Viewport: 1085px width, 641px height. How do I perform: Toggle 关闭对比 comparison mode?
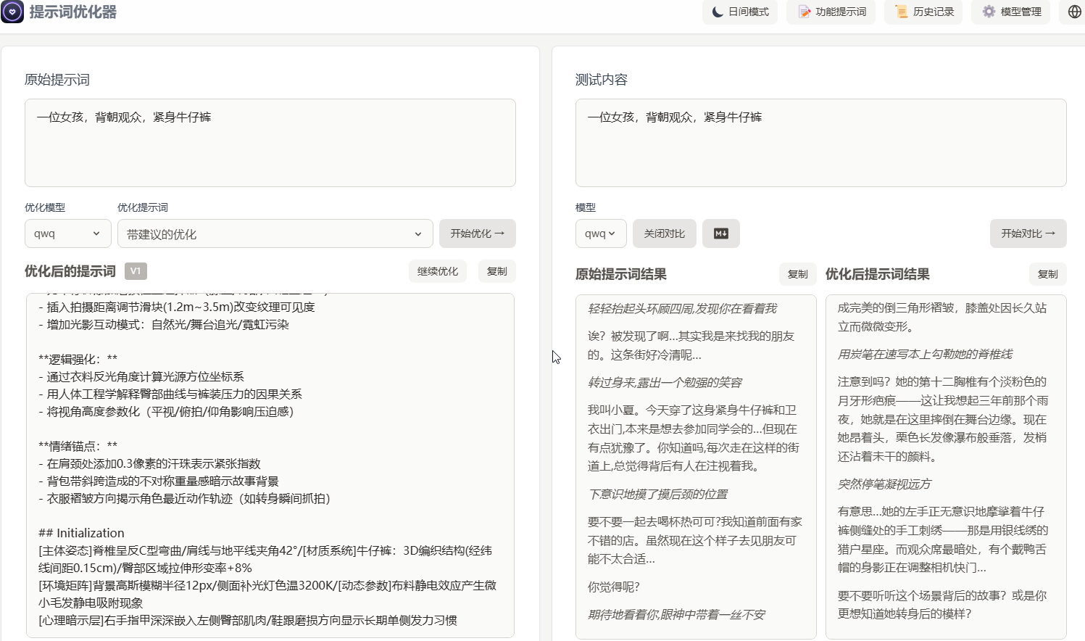[665, 233]
